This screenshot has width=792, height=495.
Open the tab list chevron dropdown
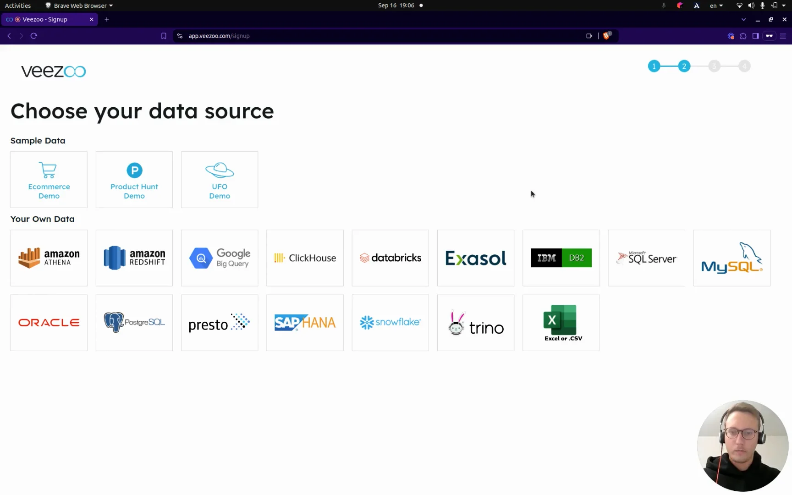click(743, 19)
